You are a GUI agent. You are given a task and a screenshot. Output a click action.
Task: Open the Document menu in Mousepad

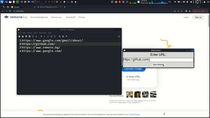tap(43, 33)
